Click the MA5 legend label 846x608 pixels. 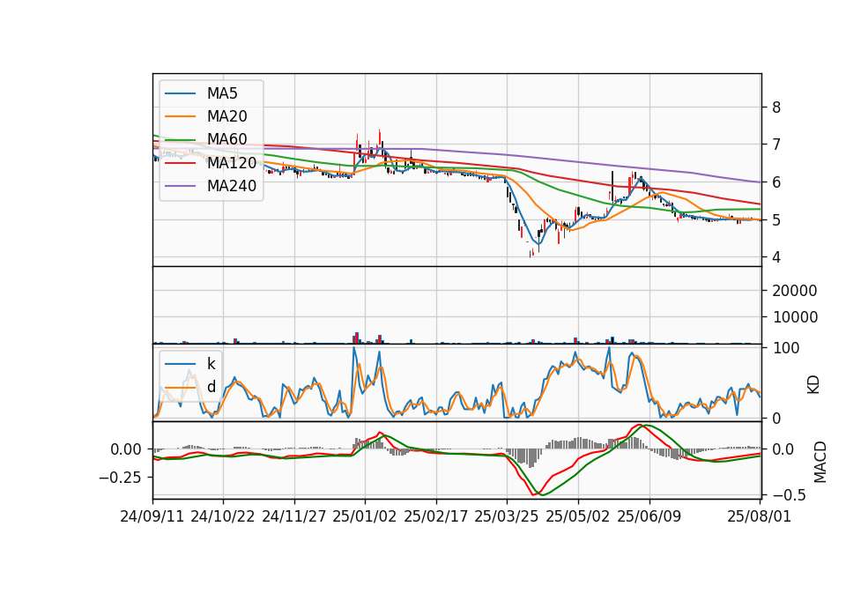click(222, 93)
